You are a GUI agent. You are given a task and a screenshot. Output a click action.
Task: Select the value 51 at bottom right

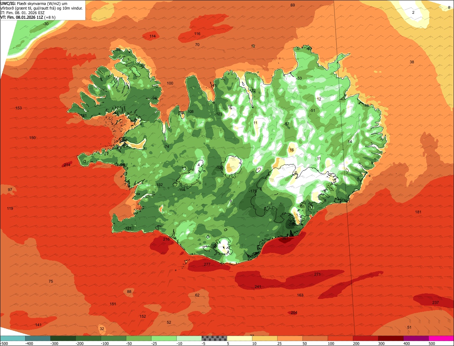pyautogui.click(x=409, y=328)
